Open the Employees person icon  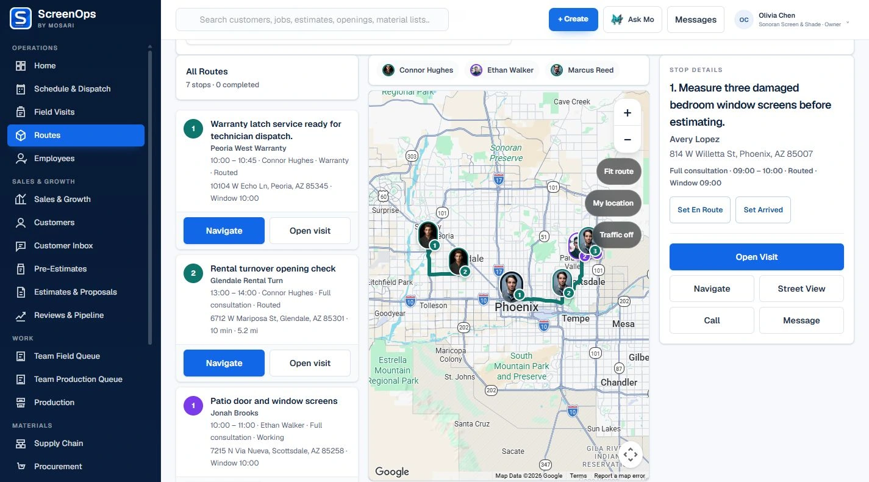click(21, 159)
